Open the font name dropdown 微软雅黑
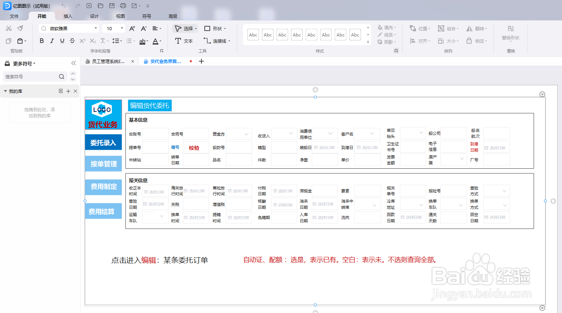Image resolution: width=562 pixels, height=313 pixels. 69,28
